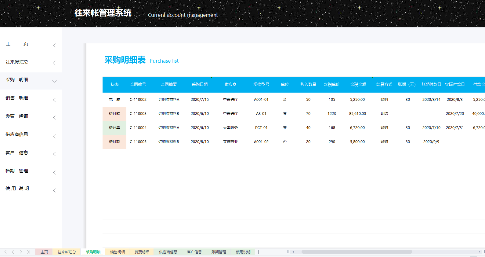The width and height of the screenshot is (485, 257).
Task: Go to first sheet navigation arrow
Action: [x=5, y=252]
